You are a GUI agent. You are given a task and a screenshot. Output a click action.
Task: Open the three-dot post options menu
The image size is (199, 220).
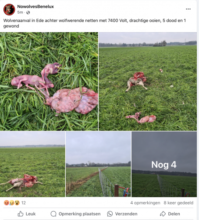coord(188,9)
